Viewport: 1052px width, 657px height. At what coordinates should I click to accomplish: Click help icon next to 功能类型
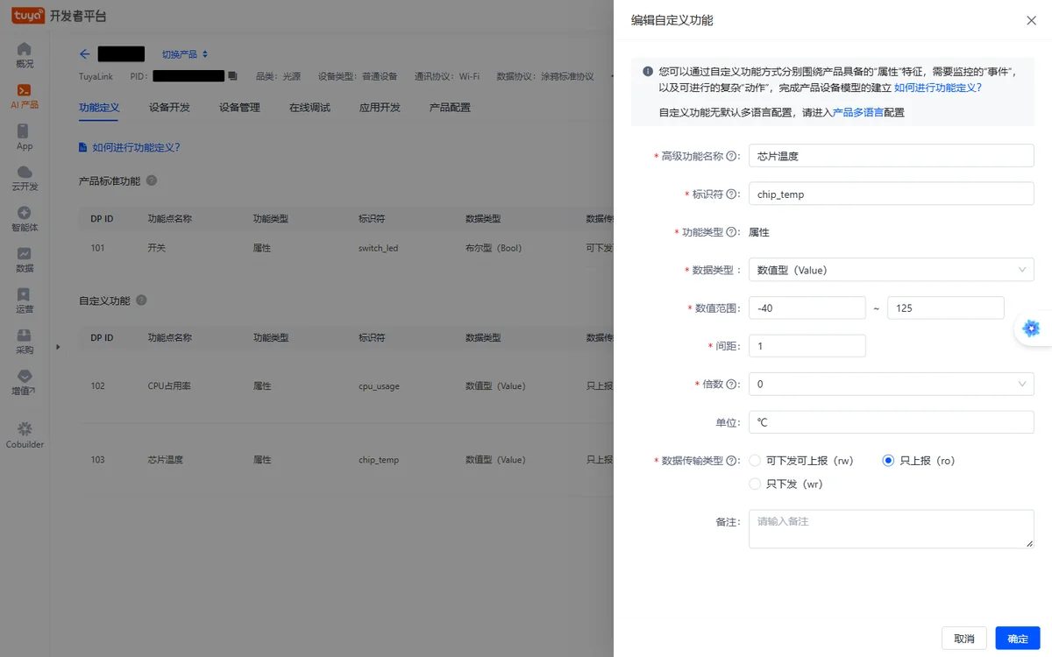coord(731,232)
